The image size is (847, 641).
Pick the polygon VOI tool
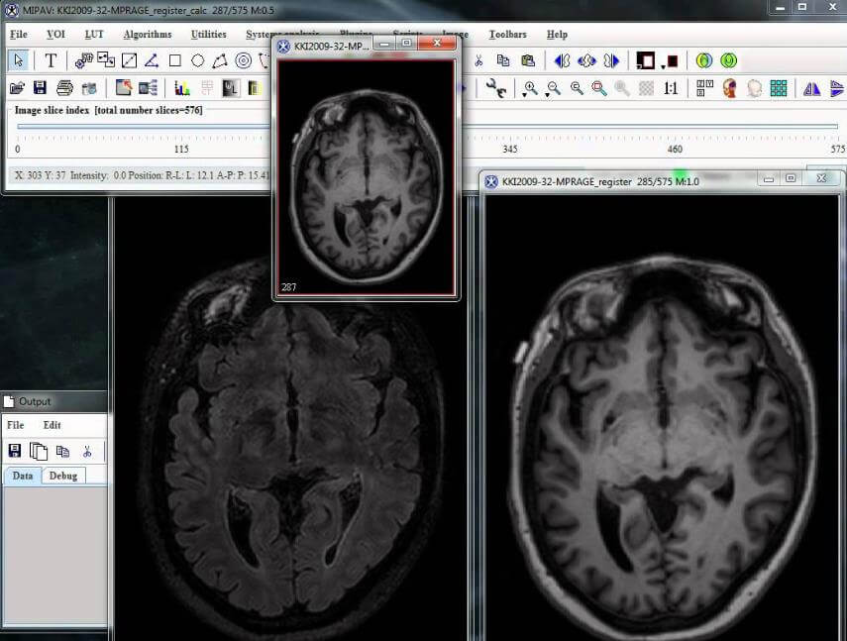pyautogui.click(x=220, y=60)
